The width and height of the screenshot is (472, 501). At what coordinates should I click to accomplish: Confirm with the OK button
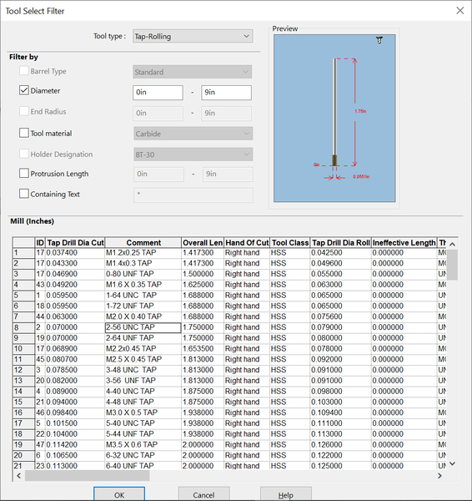coord(119,494)
